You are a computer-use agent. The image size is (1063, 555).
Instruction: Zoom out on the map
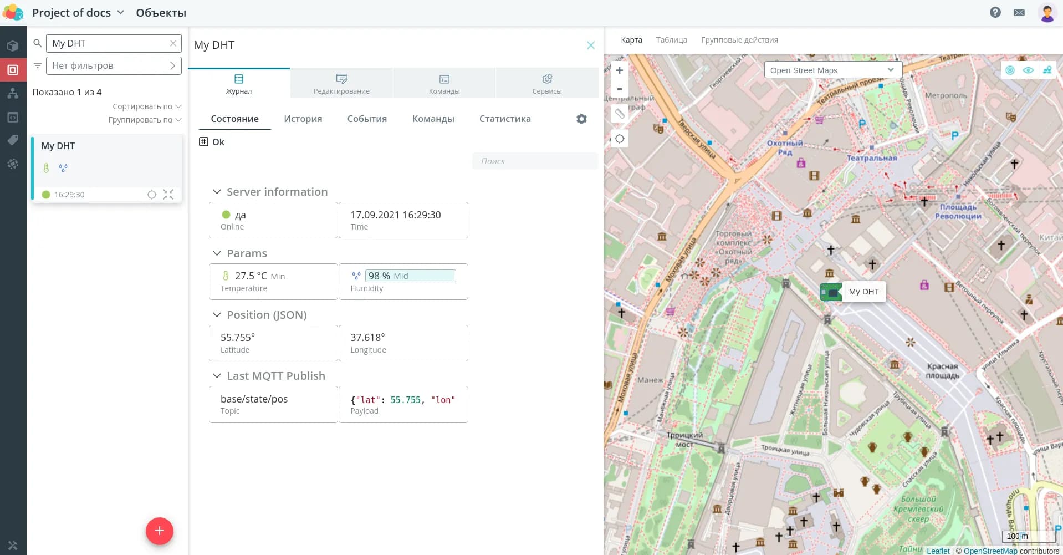click(620, 89)
